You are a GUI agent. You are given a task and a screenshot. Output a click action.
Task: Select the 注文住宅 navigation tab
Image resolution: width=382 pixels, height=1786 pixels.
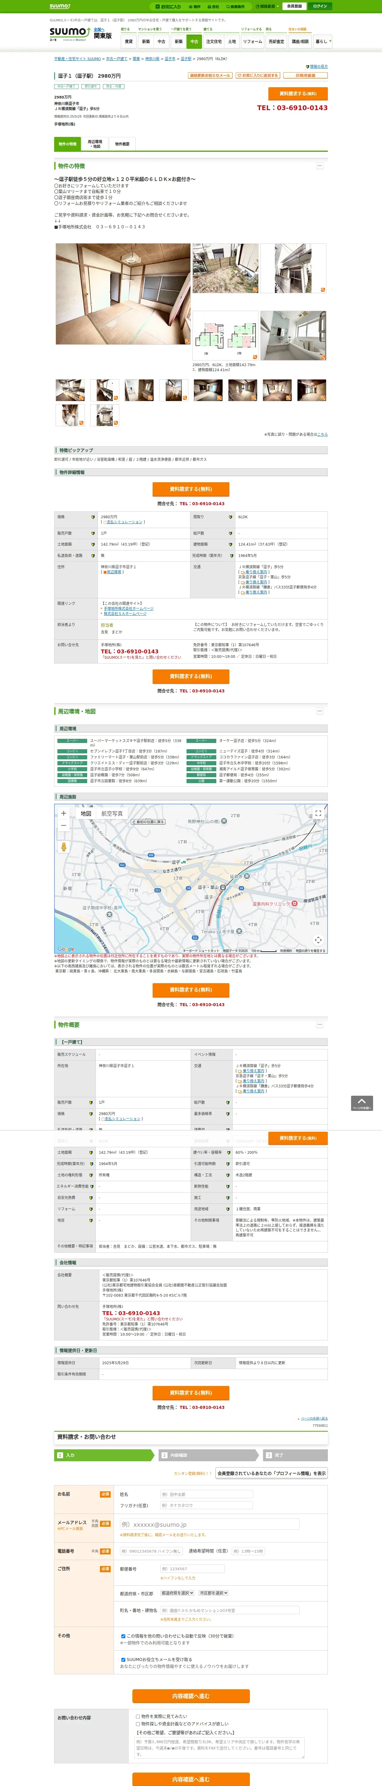point(214,42)
